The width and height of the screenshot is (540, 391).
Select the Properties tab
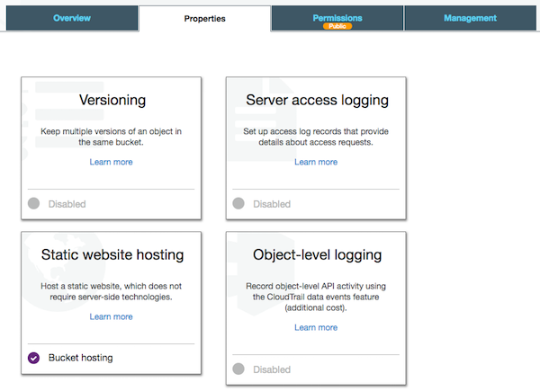pyautogui.click(x=204, y=19)
